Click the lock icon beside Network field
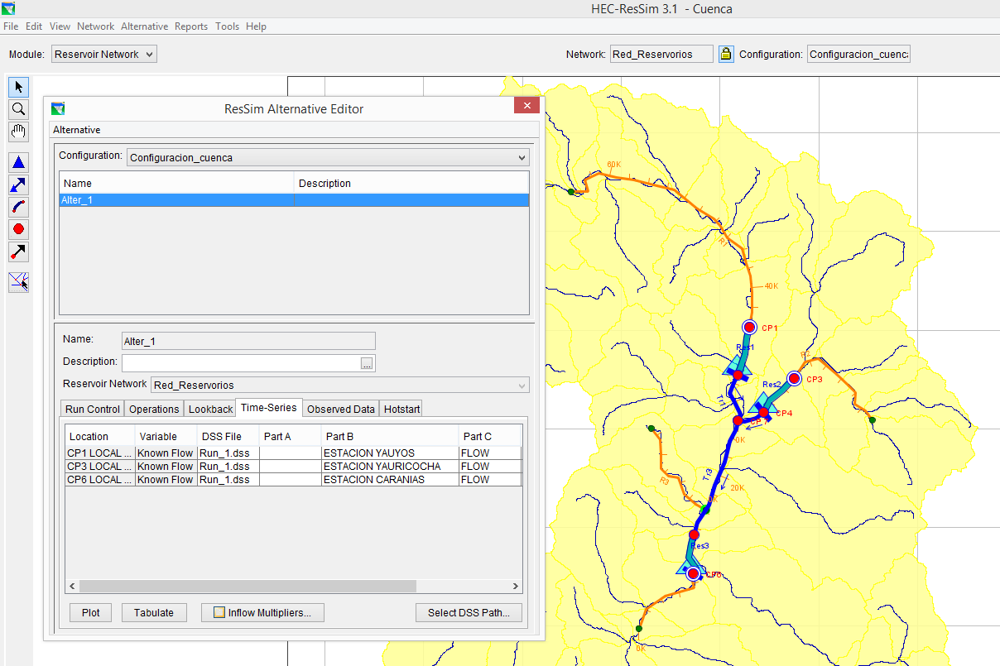1000x666 pixels. coord(726,54)
